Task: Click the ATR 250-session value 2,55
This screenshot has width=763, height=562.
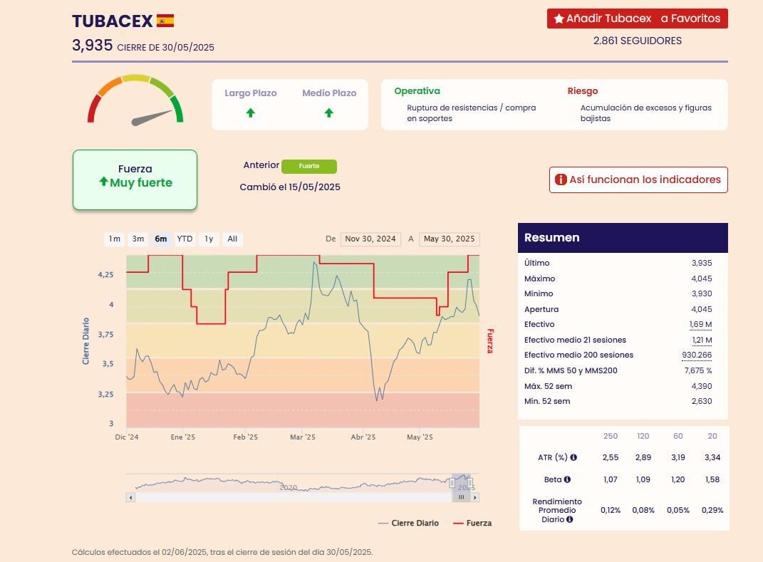Action: click(611, 457)
